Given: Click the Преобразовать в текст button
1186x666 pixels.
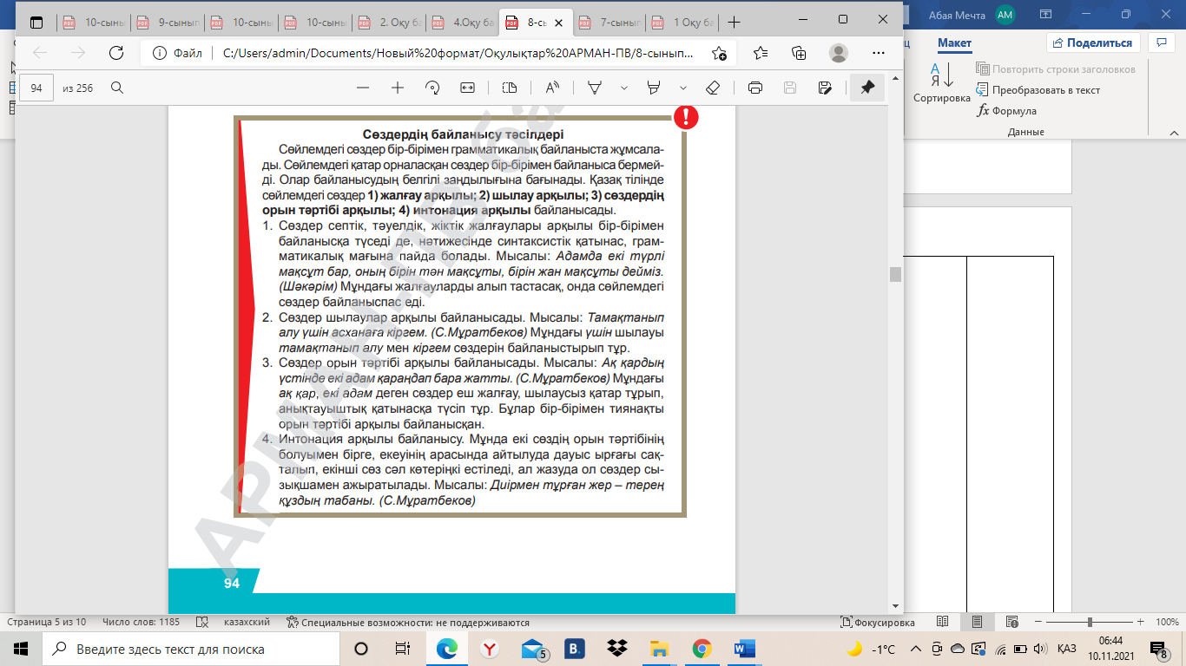Looking at the screenshot, I should 1038,90.
